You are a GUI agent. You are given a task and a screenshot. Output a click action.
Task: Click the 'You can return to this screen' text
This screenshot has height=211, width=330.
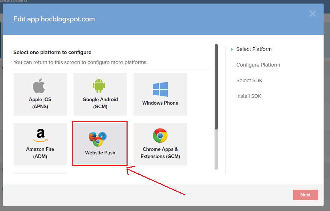(81, 62)
